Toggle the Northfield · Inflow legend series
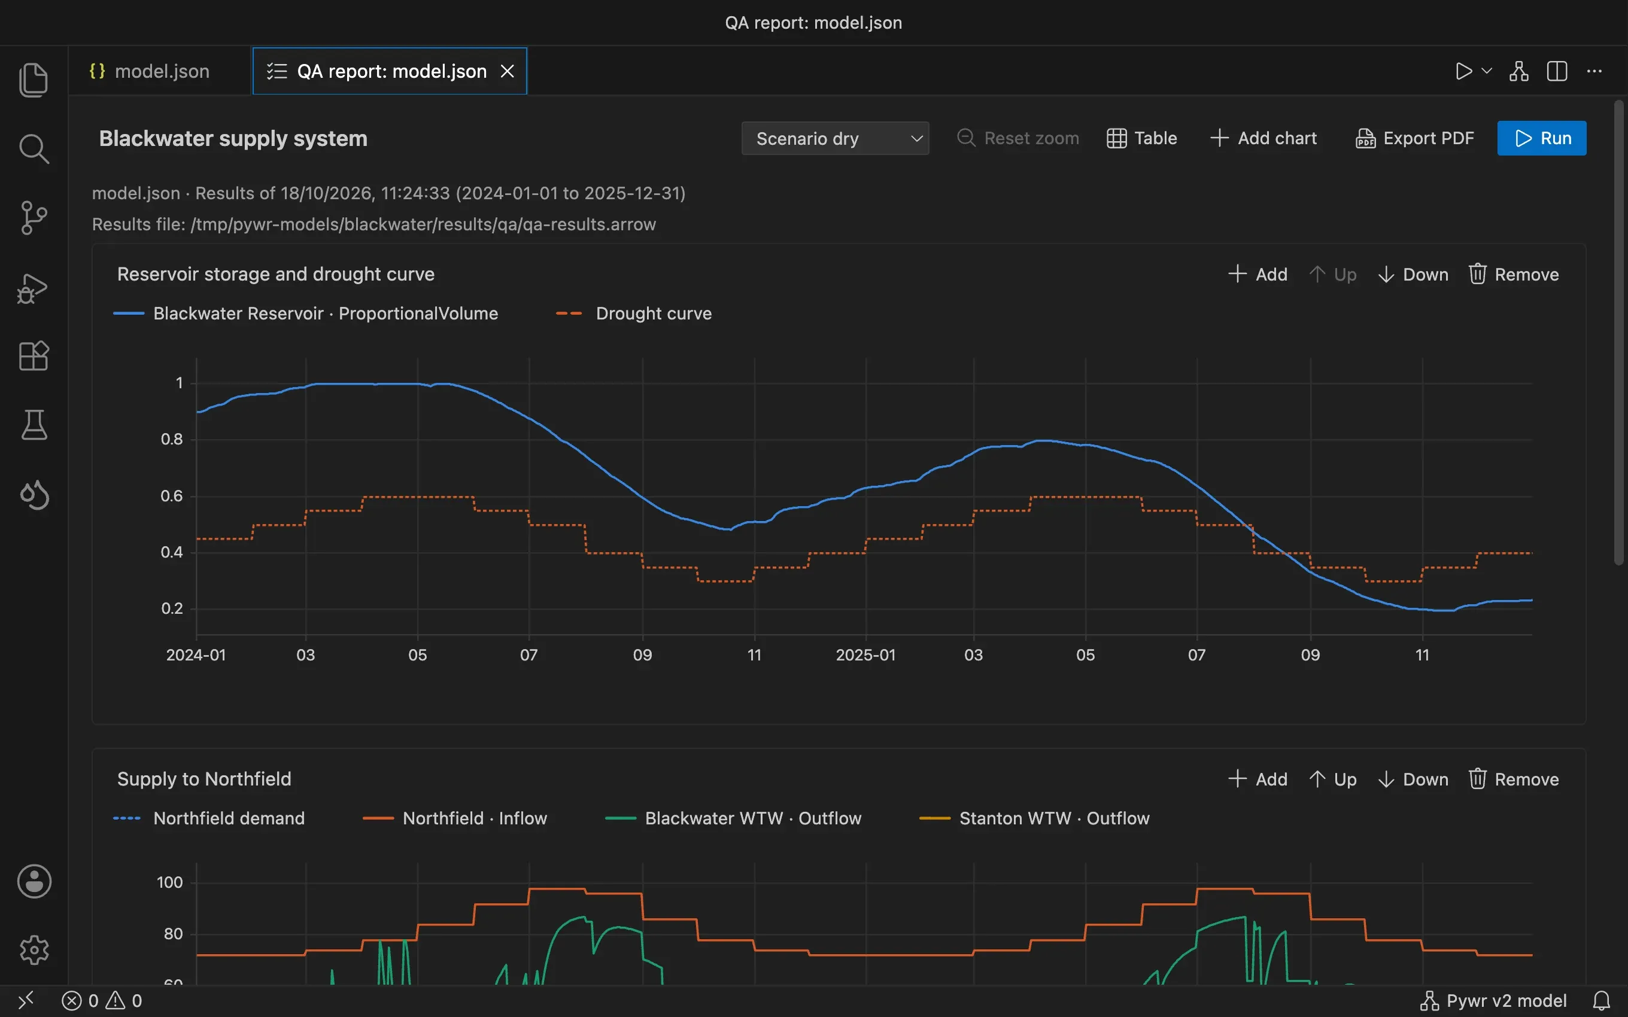This screenshot has width=1628, height=1017. (455, 818)
